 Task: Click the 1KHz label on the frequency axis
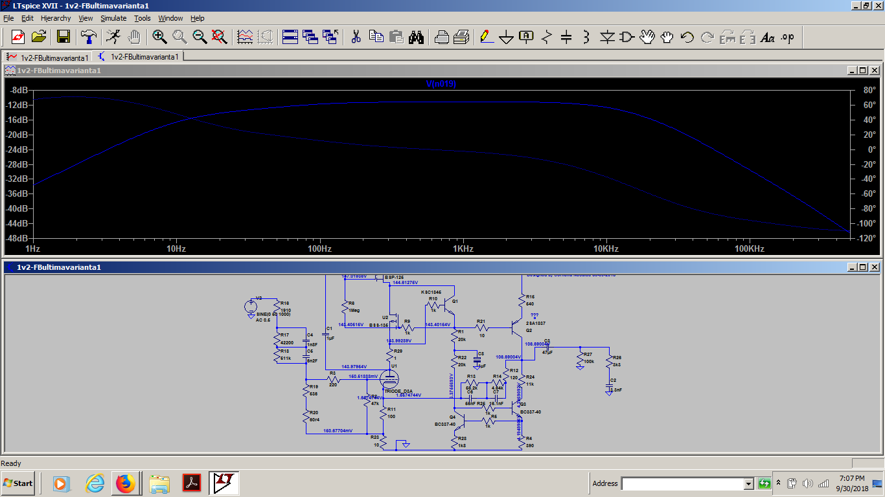tap(463, 248)
